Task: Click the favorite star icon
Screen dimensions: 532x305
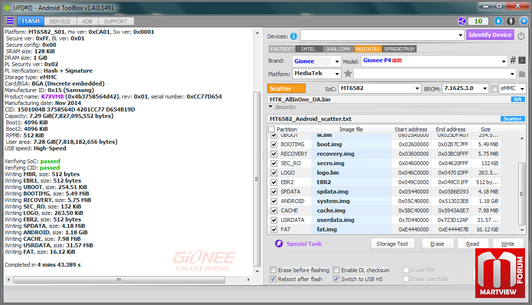Action: pos(348,73)
